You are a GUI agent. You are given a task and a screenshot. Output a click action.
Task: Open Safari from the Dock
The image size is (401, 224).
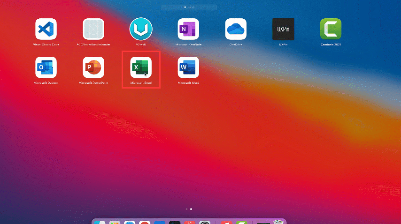click(x=130, y=222)
